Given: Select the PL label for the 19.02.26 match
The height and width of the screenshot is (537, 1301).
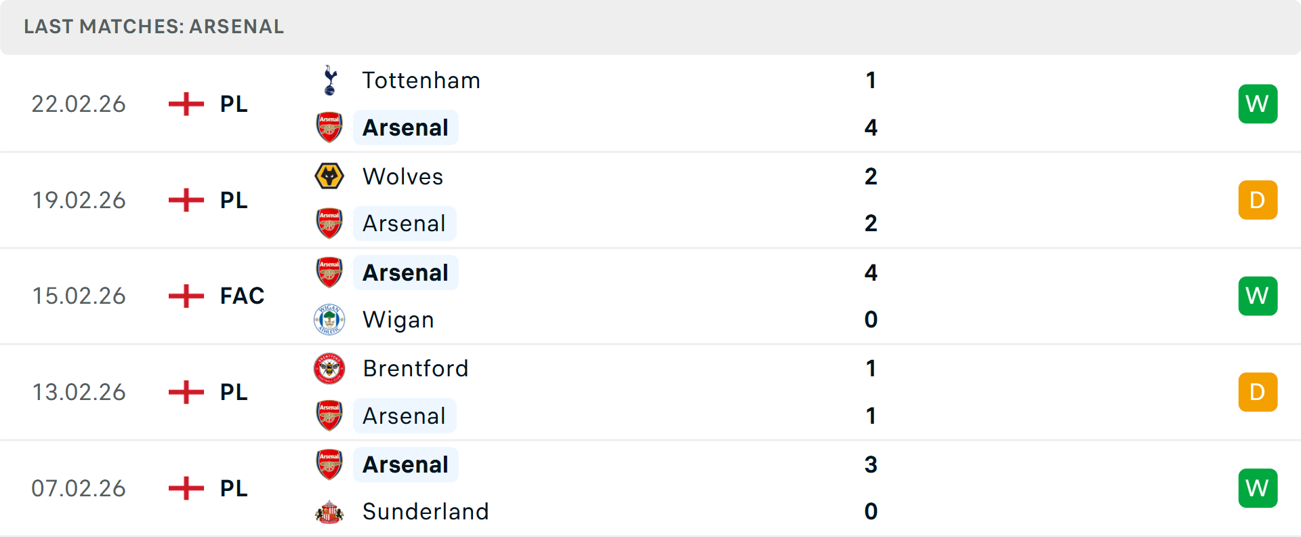Looking at the screenshot, I should 232,200.
